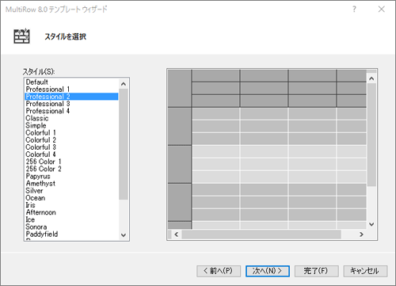Open help with the question mark button
The height and width of the screenshot is (286, 396).
tap(354, 10)
